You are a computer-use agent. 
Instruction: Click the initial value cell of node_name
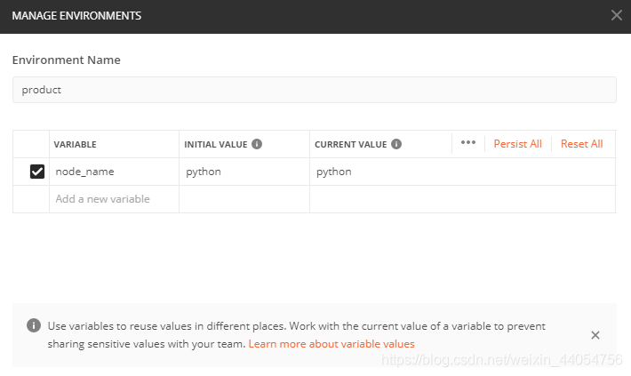coord(244,172)
